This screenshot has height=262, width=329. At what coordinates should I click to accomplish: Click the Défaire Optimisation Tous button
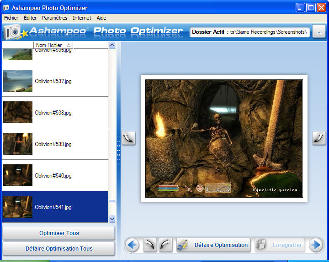(x=59, y=249)
